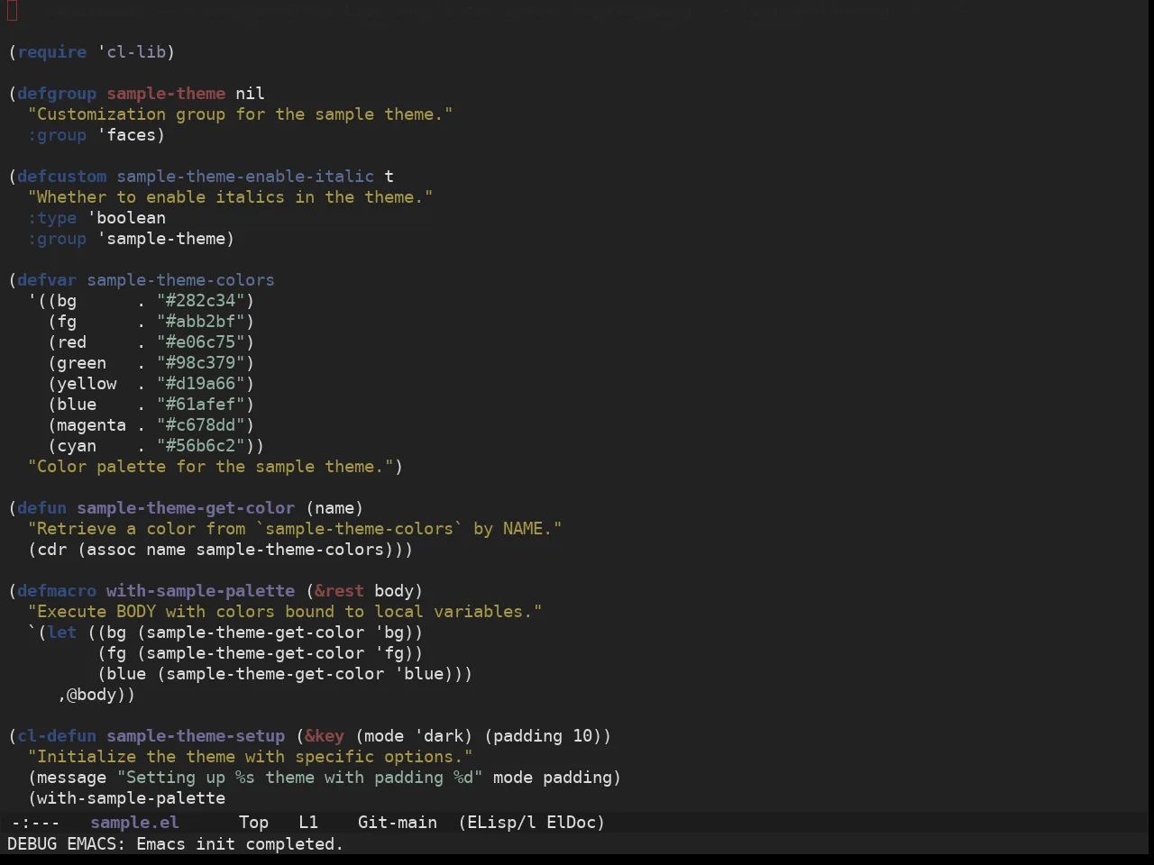Click the defmacro keyword
Viewport: 1154px width, 865px height.
click(57, 591)
